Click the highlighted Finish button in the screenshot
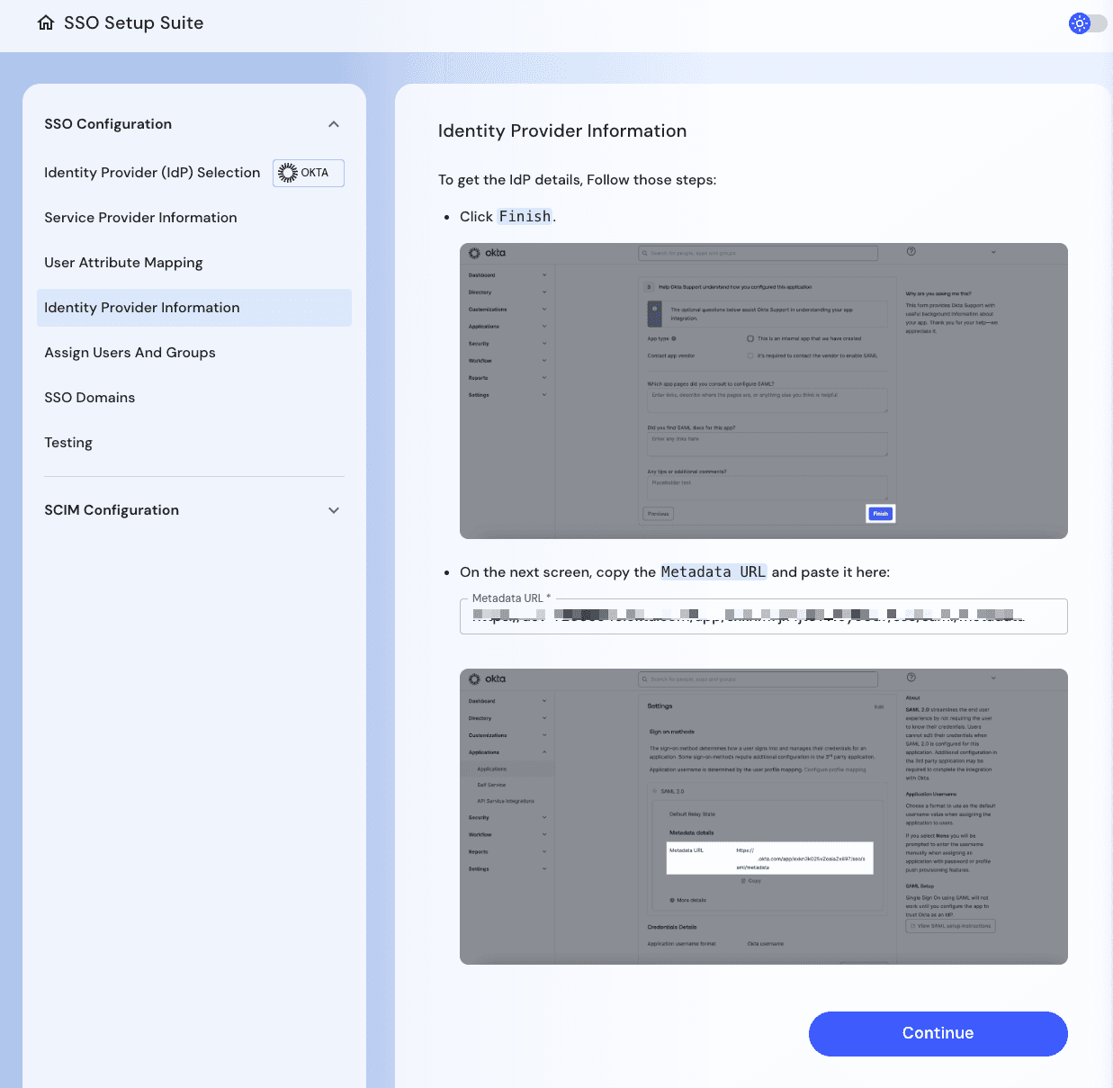This screenshot has width=1113, height=1088. (x=879, y=513)
